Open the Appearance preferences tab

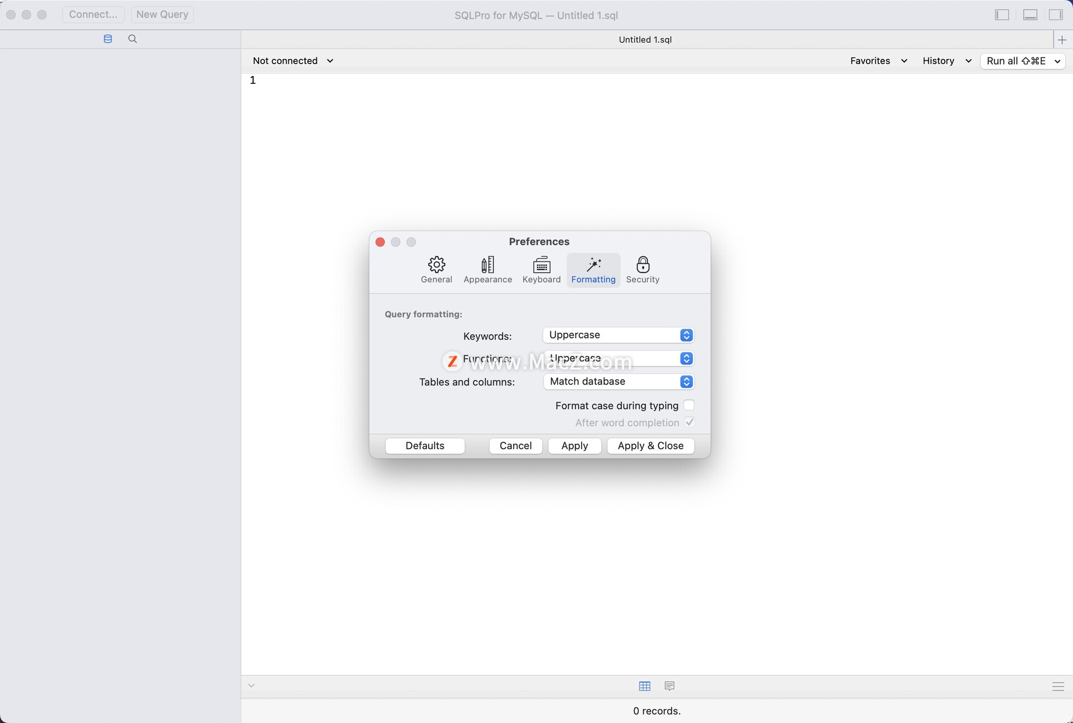pos(487,270)
